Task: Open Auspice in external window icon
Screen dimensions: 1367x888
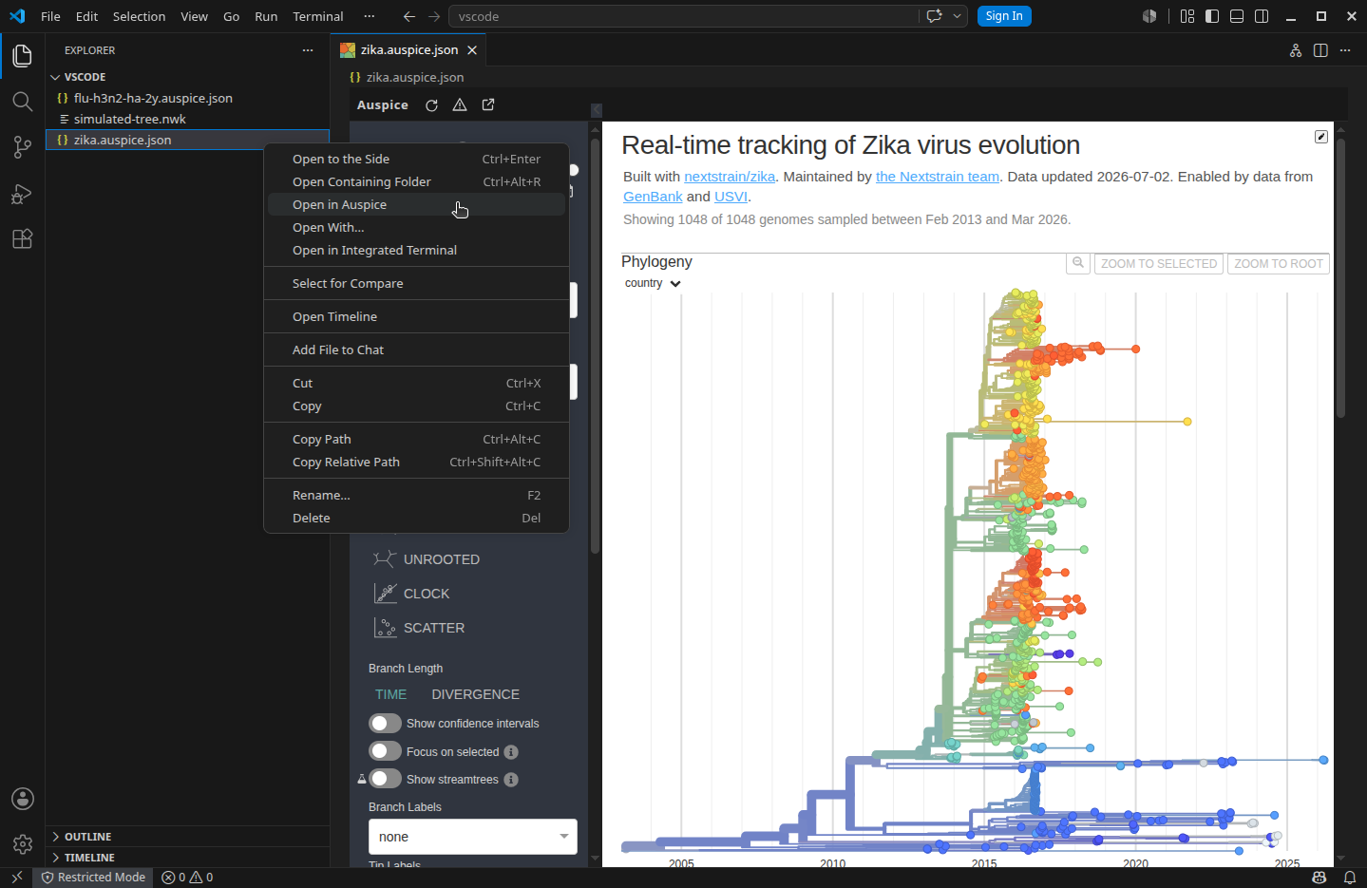Action: (x=488, y=105)
